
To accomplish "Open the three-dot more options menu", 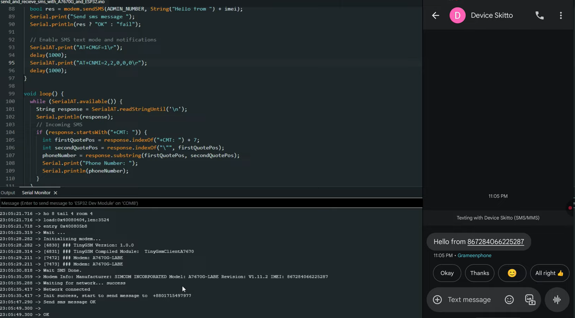I will pyautogui.click(x=561, y=15).
